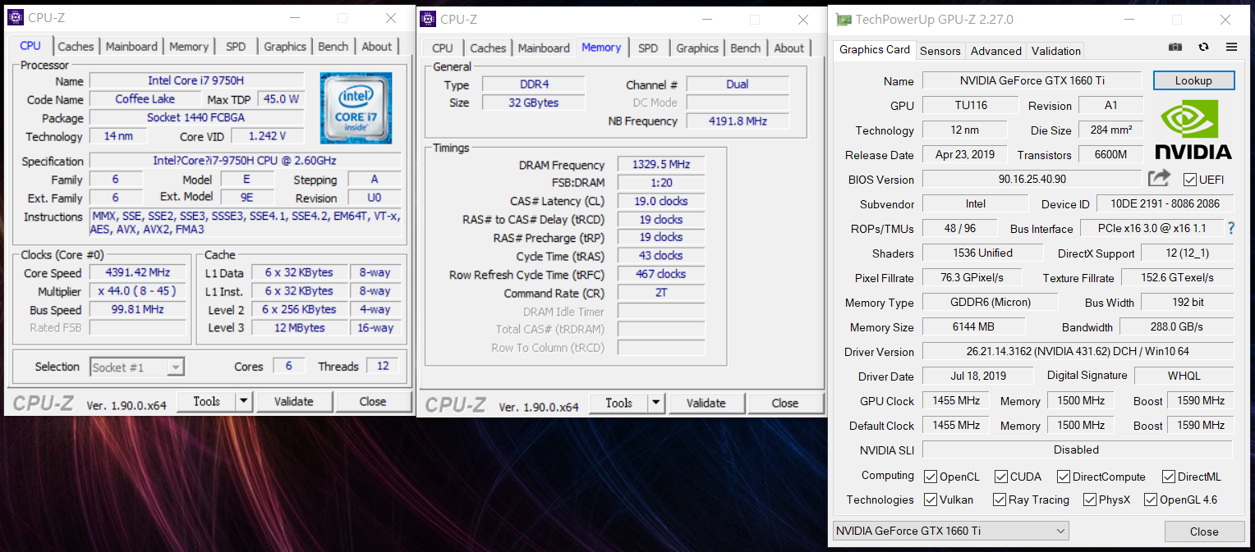
Task: Toggle the OpenGL 4.6 checkbox
Action: point(1150,500)
